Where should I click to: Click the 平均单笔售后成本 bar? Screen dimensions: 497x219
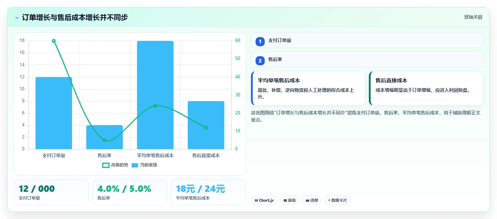tap(155, 95)
